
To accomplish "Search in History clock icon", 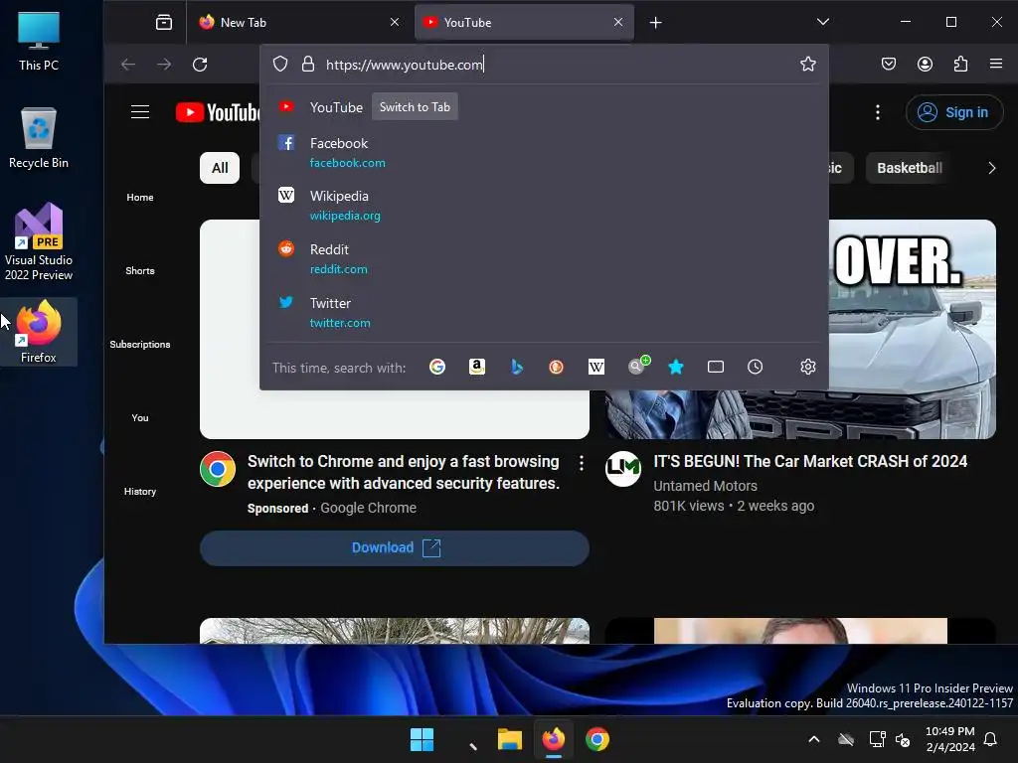I will (756, 368).
